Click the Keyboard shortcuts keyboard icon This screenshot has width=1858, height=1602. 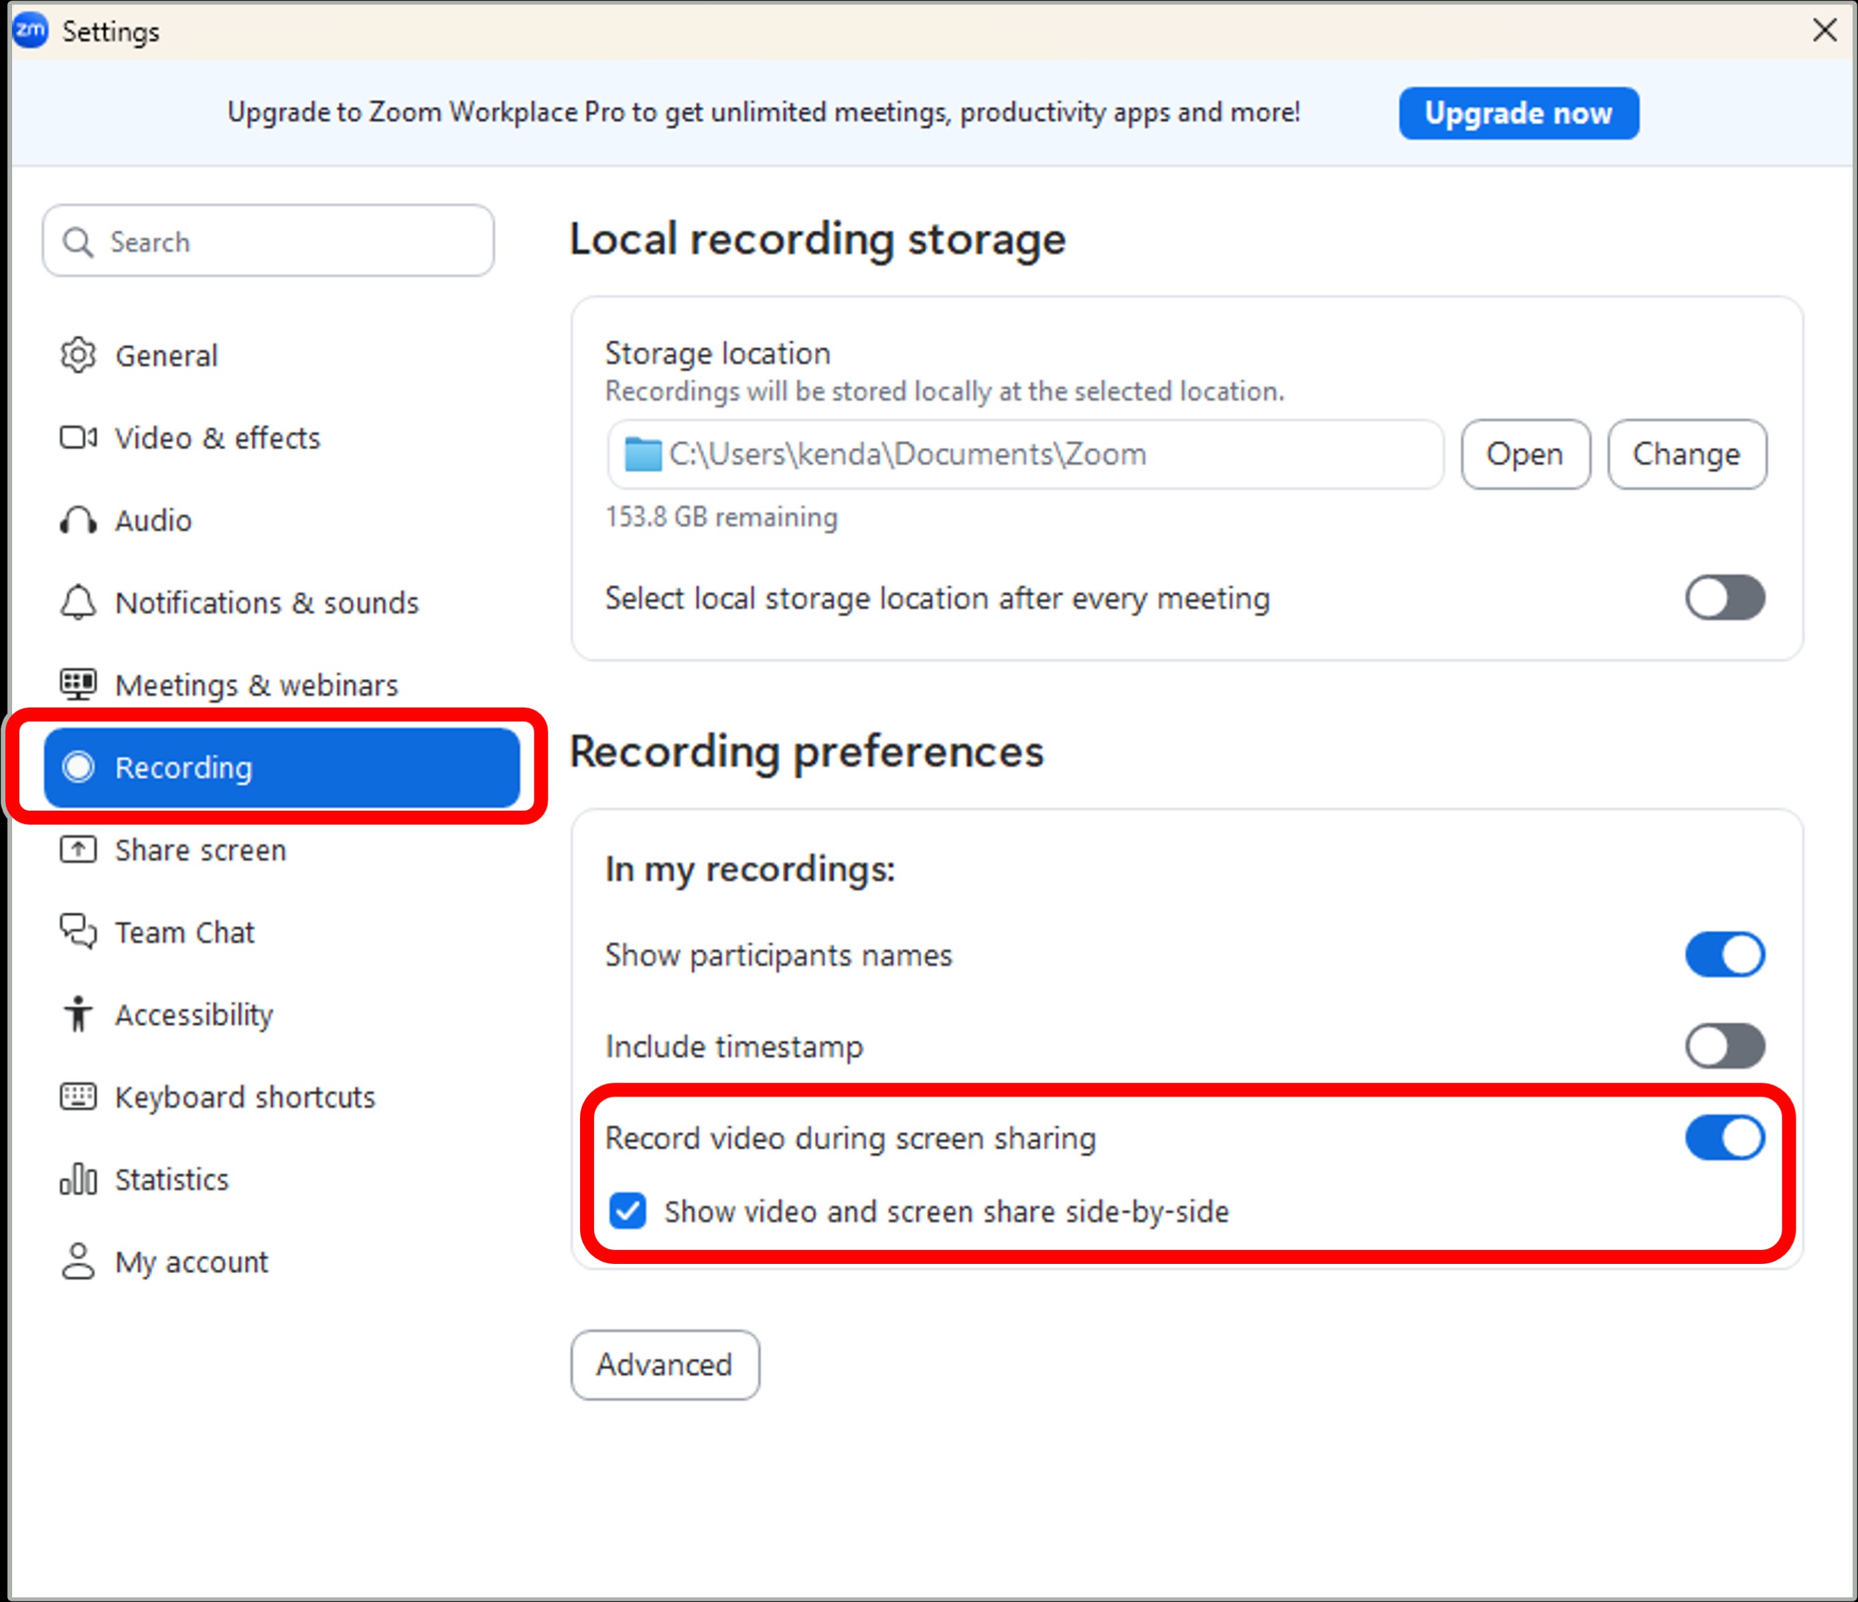pyautogui.click(x=78, y=1097)
